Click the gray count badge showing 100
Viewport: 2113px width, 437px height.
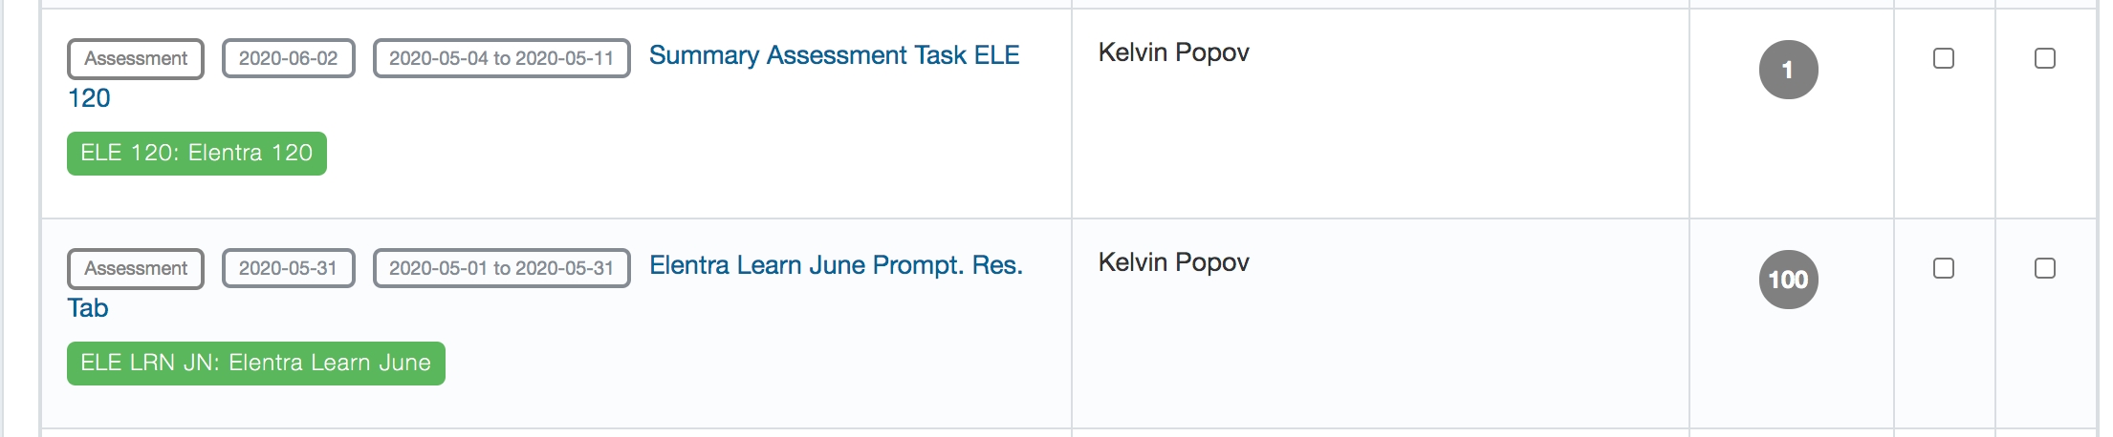click(1788, 280)
